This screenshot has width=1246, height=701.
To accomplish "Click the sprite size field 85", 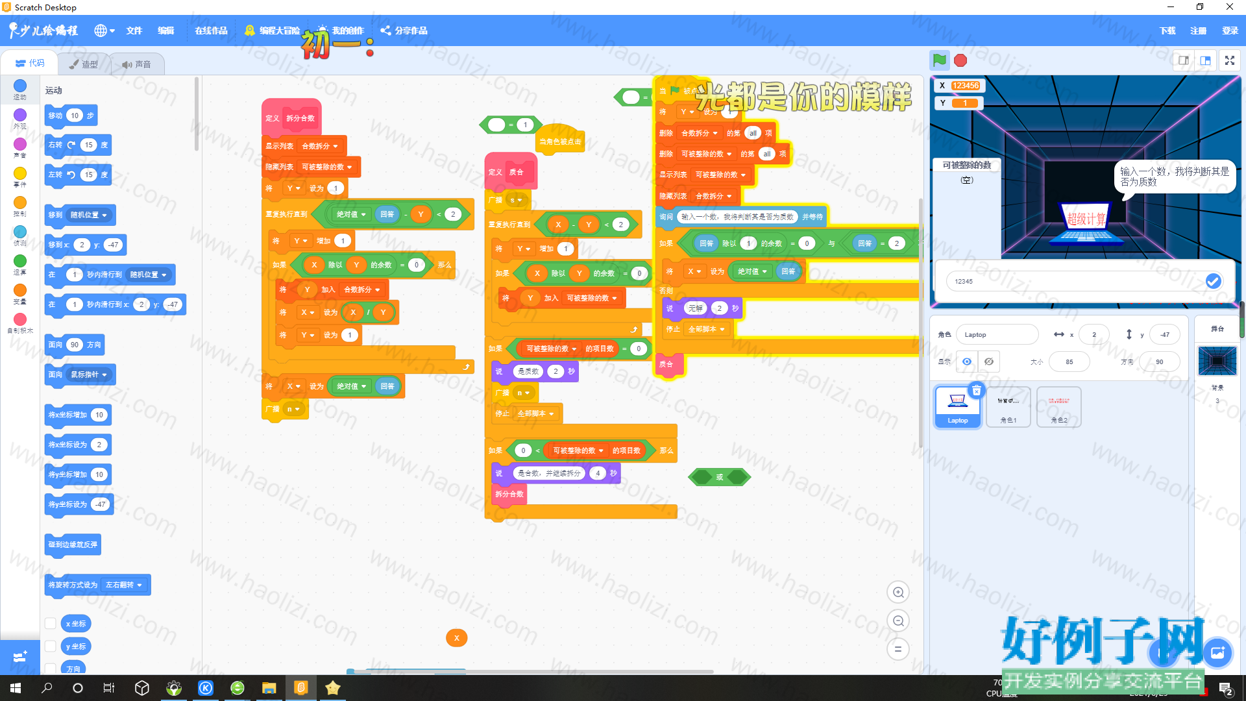I will pyautogui.click(x=1069, y=362).
